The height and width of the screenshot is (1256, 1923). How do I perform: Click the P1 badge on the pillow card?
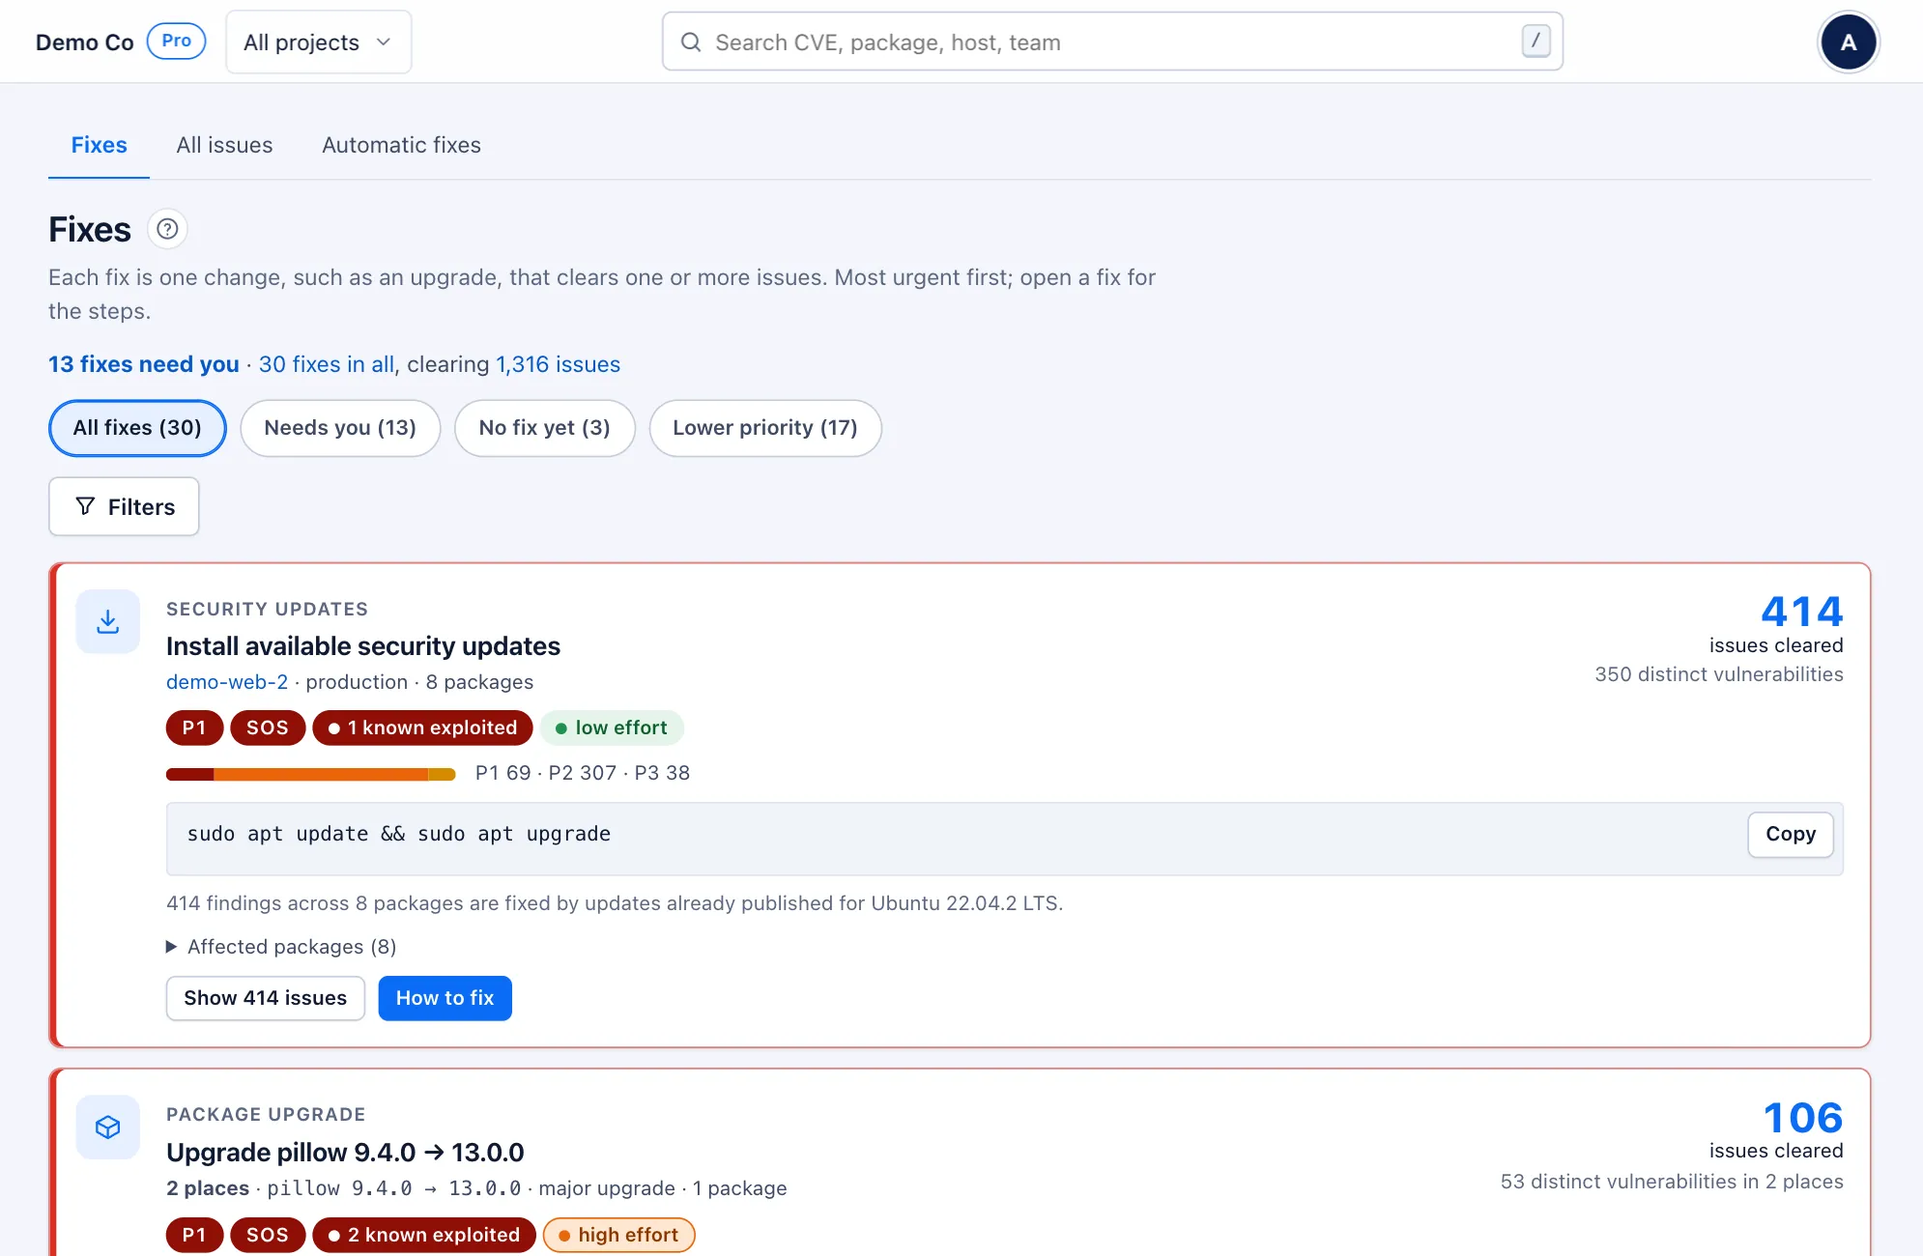point(194,1235)
